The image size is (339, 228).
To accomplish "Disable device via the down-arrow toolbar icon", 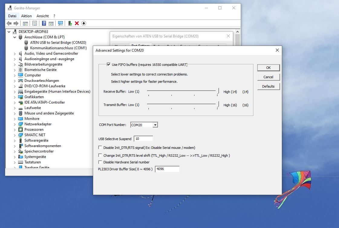I will point(84,23).
